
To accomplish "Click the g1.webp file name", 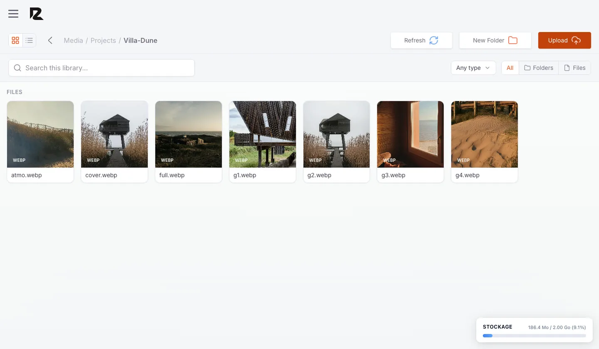I will pyautogui.click(x=245, y=175).
